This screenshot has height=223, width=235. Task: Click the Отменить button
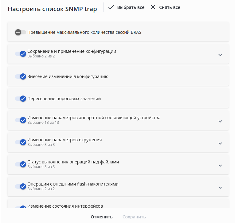click(x=101, y=217)
